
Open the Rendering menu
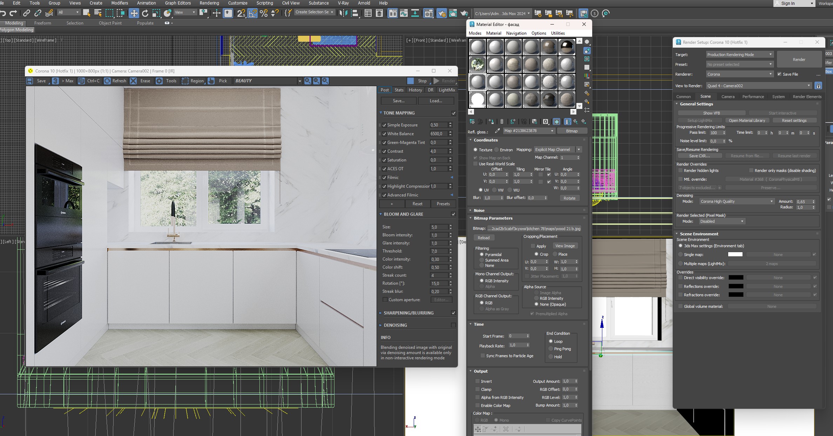[209, 3]
